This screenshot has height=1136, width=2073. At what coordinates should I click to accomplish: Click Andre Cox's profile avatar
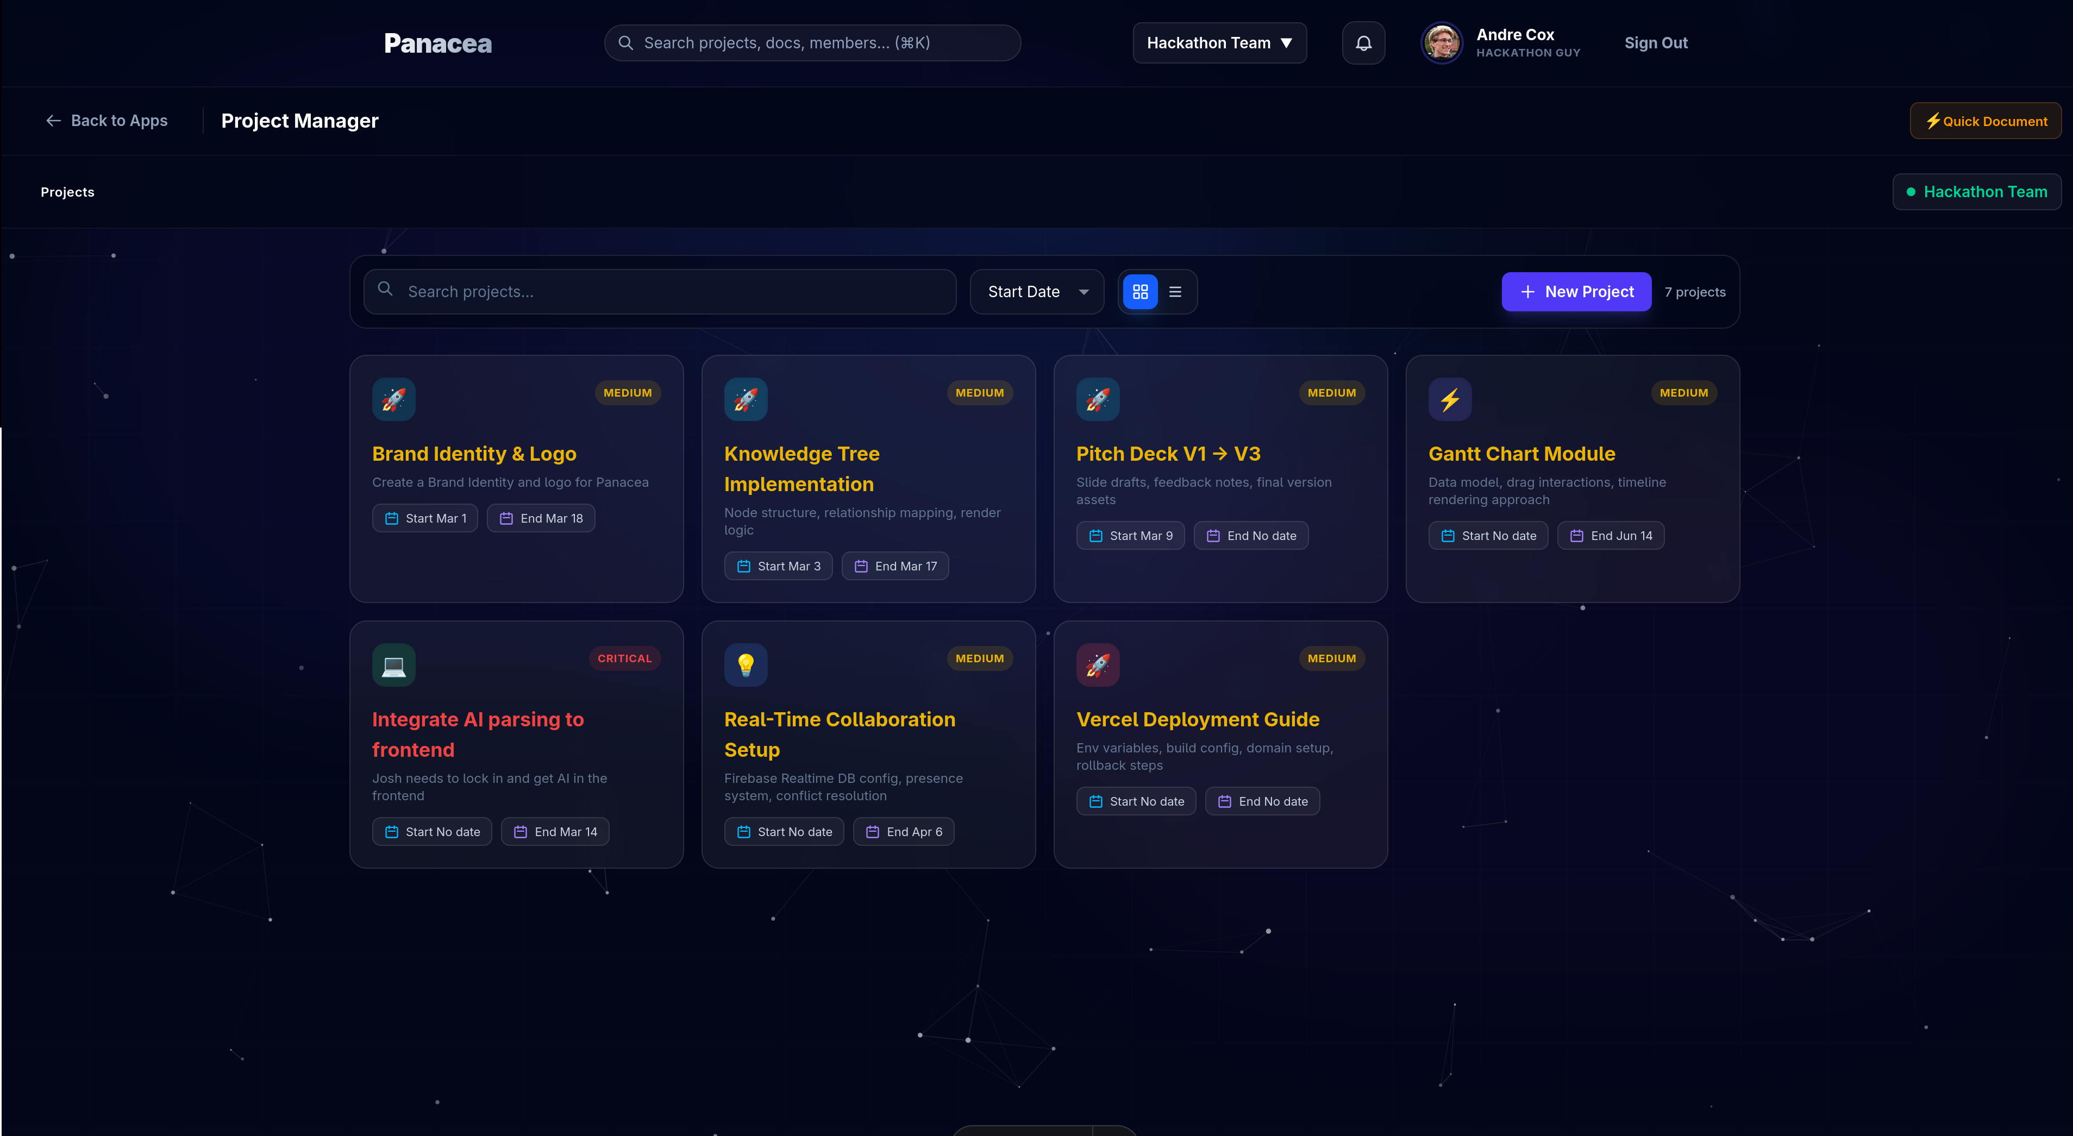click(x=1441, y=43)
